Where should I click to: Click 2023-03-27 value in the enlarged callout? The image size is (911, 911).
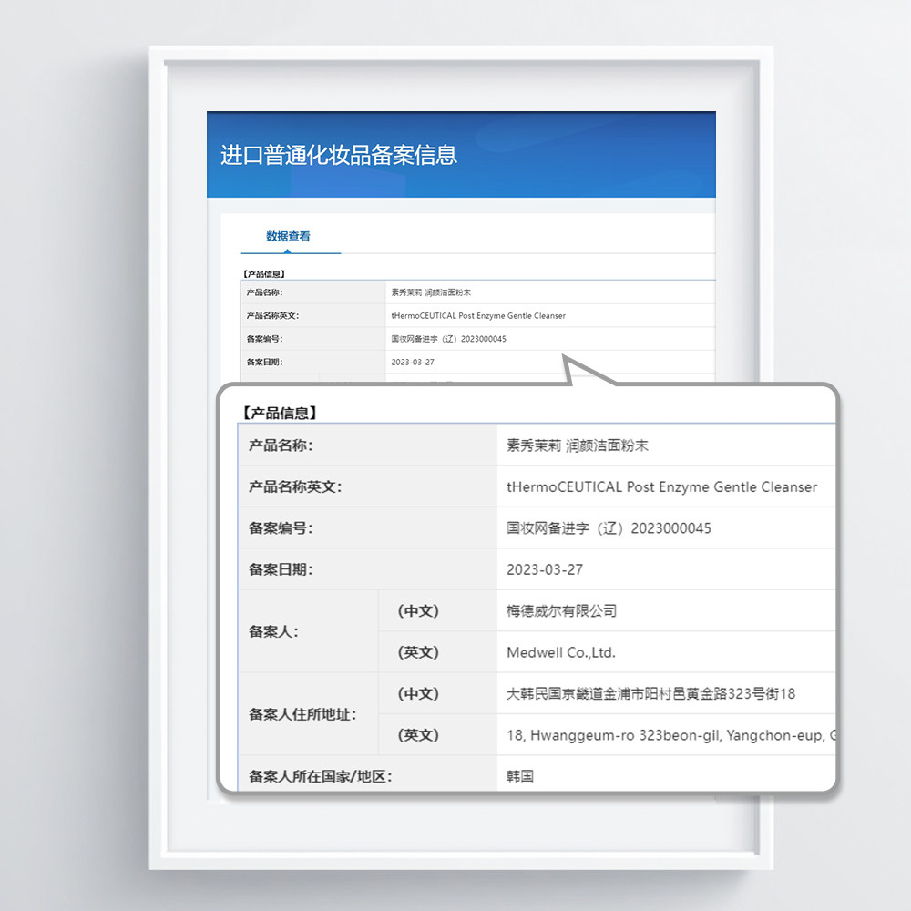click(x=545, y=569)
